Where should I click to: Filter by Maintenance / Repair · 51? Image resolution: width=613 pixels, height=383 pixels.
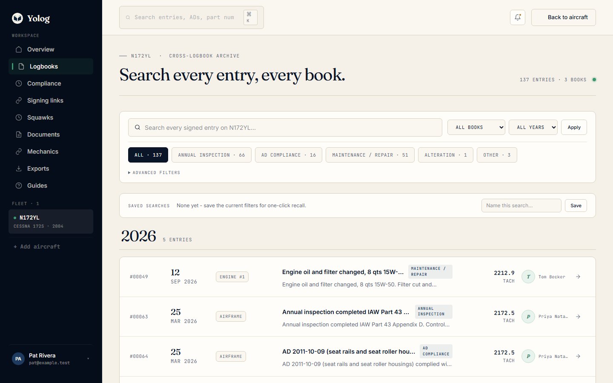[370, 155]
